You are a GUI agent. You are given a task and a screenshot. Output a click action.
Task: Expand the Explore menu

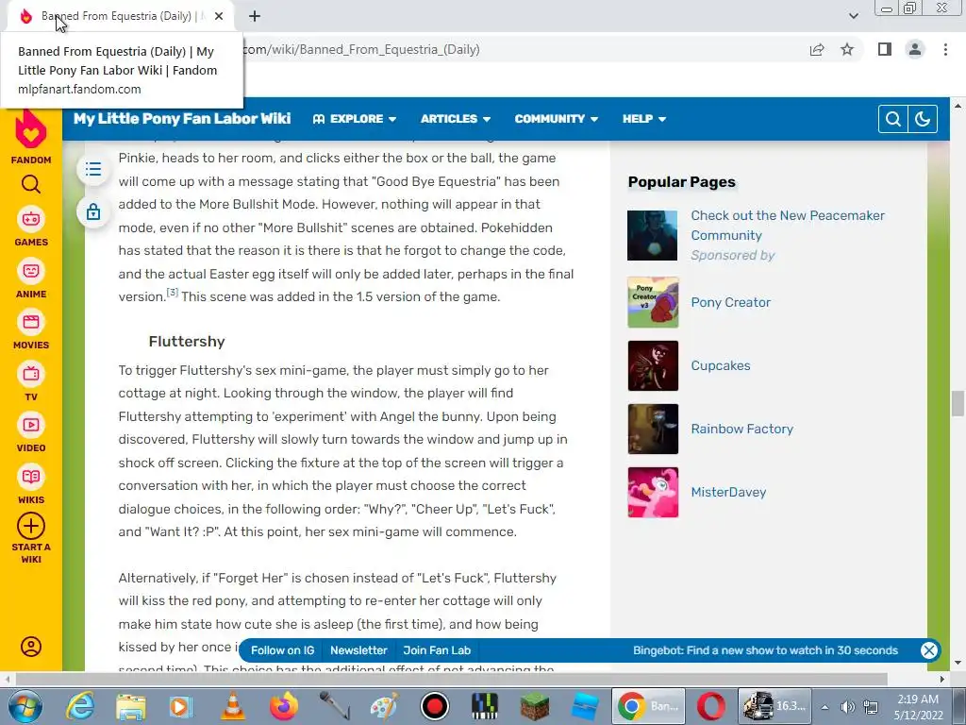(x=355, y=118)
